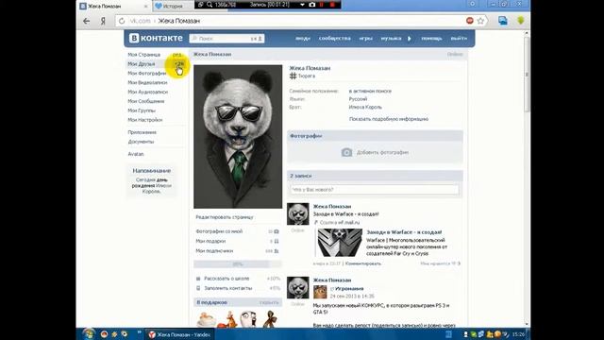Open the Yandex browser taskbar button
This screenshot has width=604, height=340.
(180, 334)
